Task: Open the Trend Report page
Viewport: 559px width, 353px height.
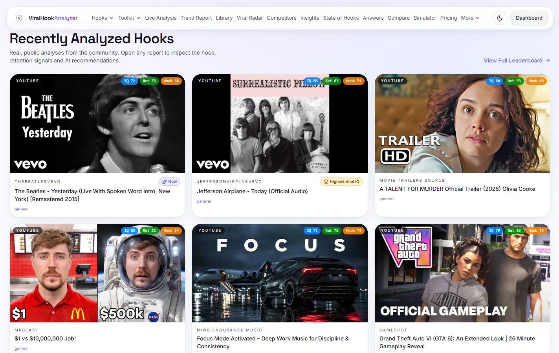Action: [196, 18]
